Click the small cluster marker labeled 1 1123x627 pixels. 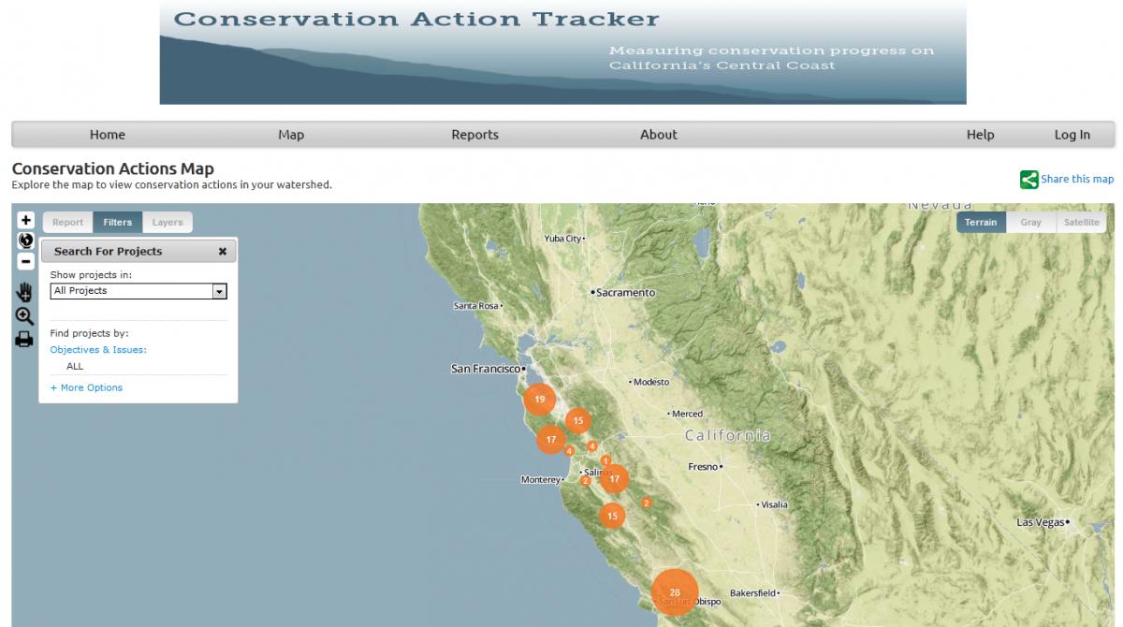606,460
